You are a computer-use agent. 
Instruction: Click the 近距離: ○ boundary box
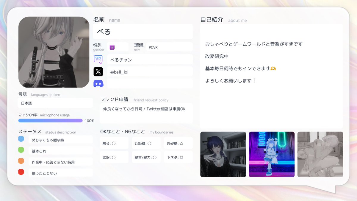point(146,143)
